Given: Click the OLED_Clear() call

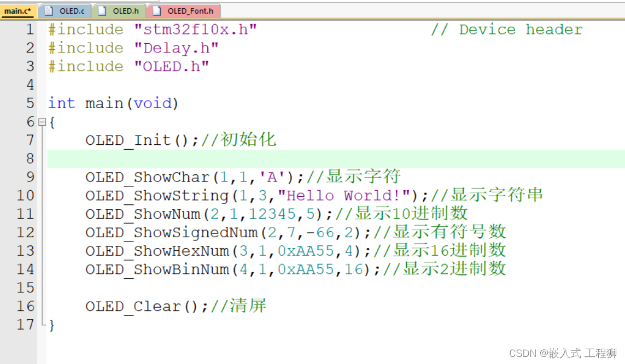Looking at the screenshot, I should 147,307.
